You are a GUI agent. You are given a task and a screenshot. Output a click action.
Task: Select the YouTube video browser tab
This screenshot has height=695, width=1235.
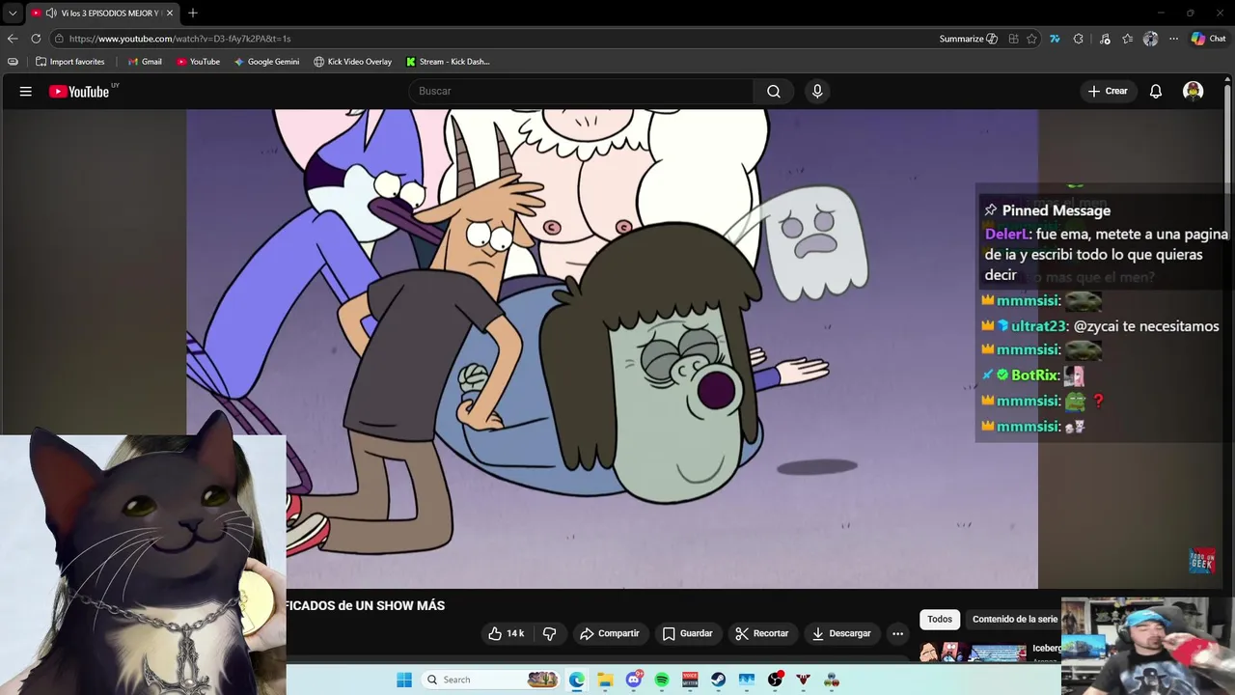coord(102,13)
